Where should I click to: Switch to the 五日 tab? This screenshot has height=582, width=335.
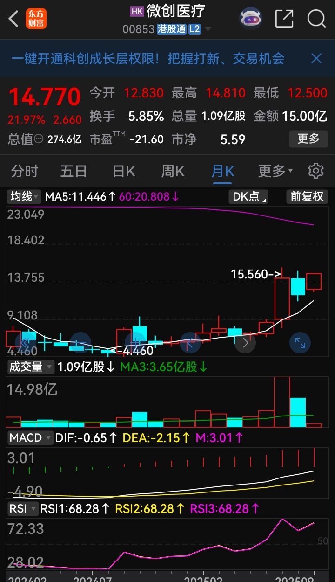pos(74,171)
